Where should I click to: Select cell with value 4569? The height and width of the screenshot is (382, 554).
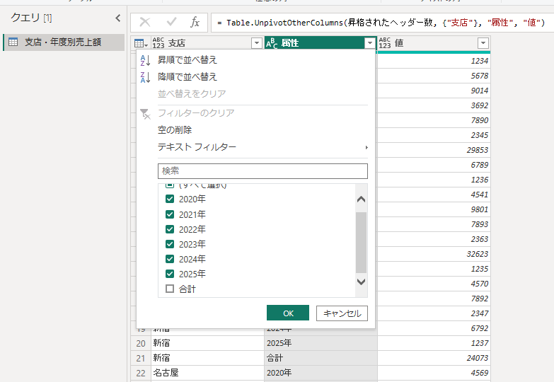434,373
